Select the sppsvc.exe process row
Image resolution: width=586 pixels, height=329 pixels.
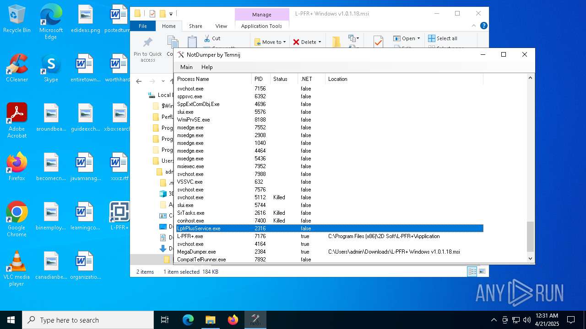click(330, 96)
